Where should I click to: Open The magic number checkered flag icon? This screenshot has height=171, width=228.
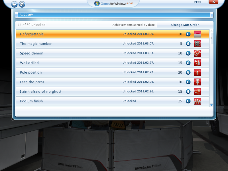pyautogui.click(x=198, y=44)
